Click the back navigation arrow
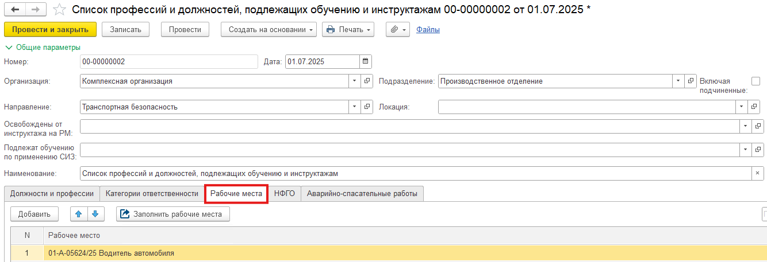This screenshot has width=767, height=262. click(x=15, y=10)
